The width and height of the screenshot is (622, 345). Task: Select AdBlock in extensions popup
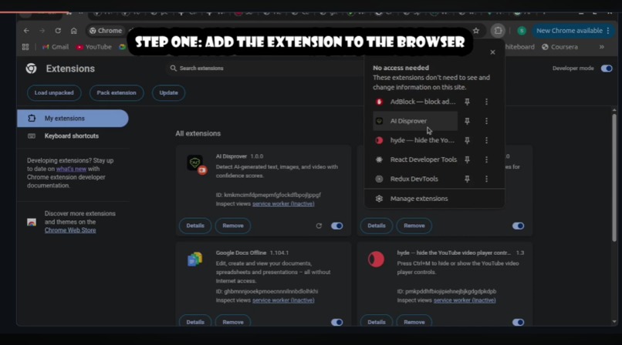click(415, 102)
